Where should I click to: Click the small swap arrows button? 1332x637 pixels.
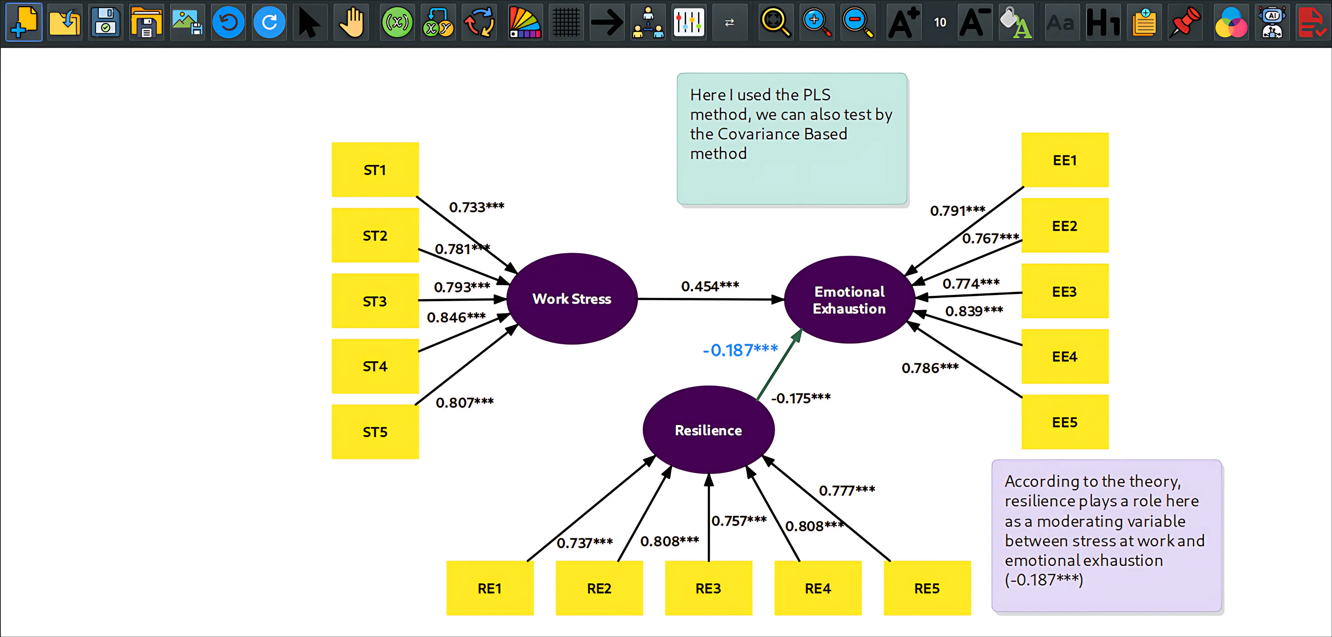[x=730, y=22]
